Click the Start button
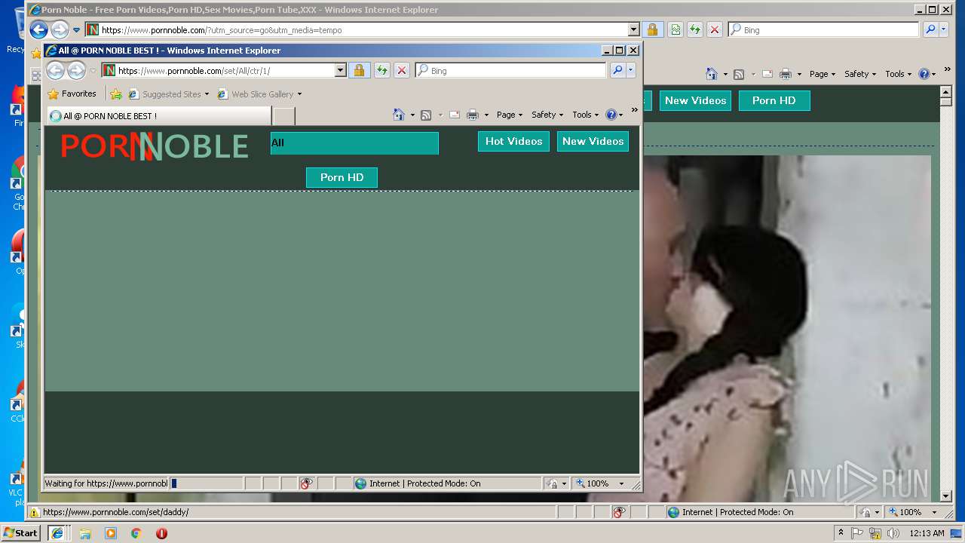965x543 pixels. pyautogui.click(x=20, y=533)
